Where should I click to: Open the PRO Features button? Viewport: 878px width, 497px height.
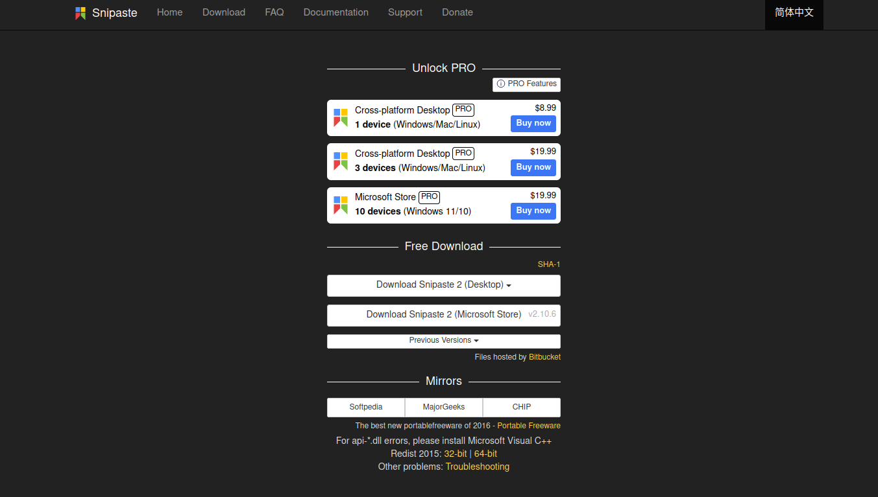point(526,84)
